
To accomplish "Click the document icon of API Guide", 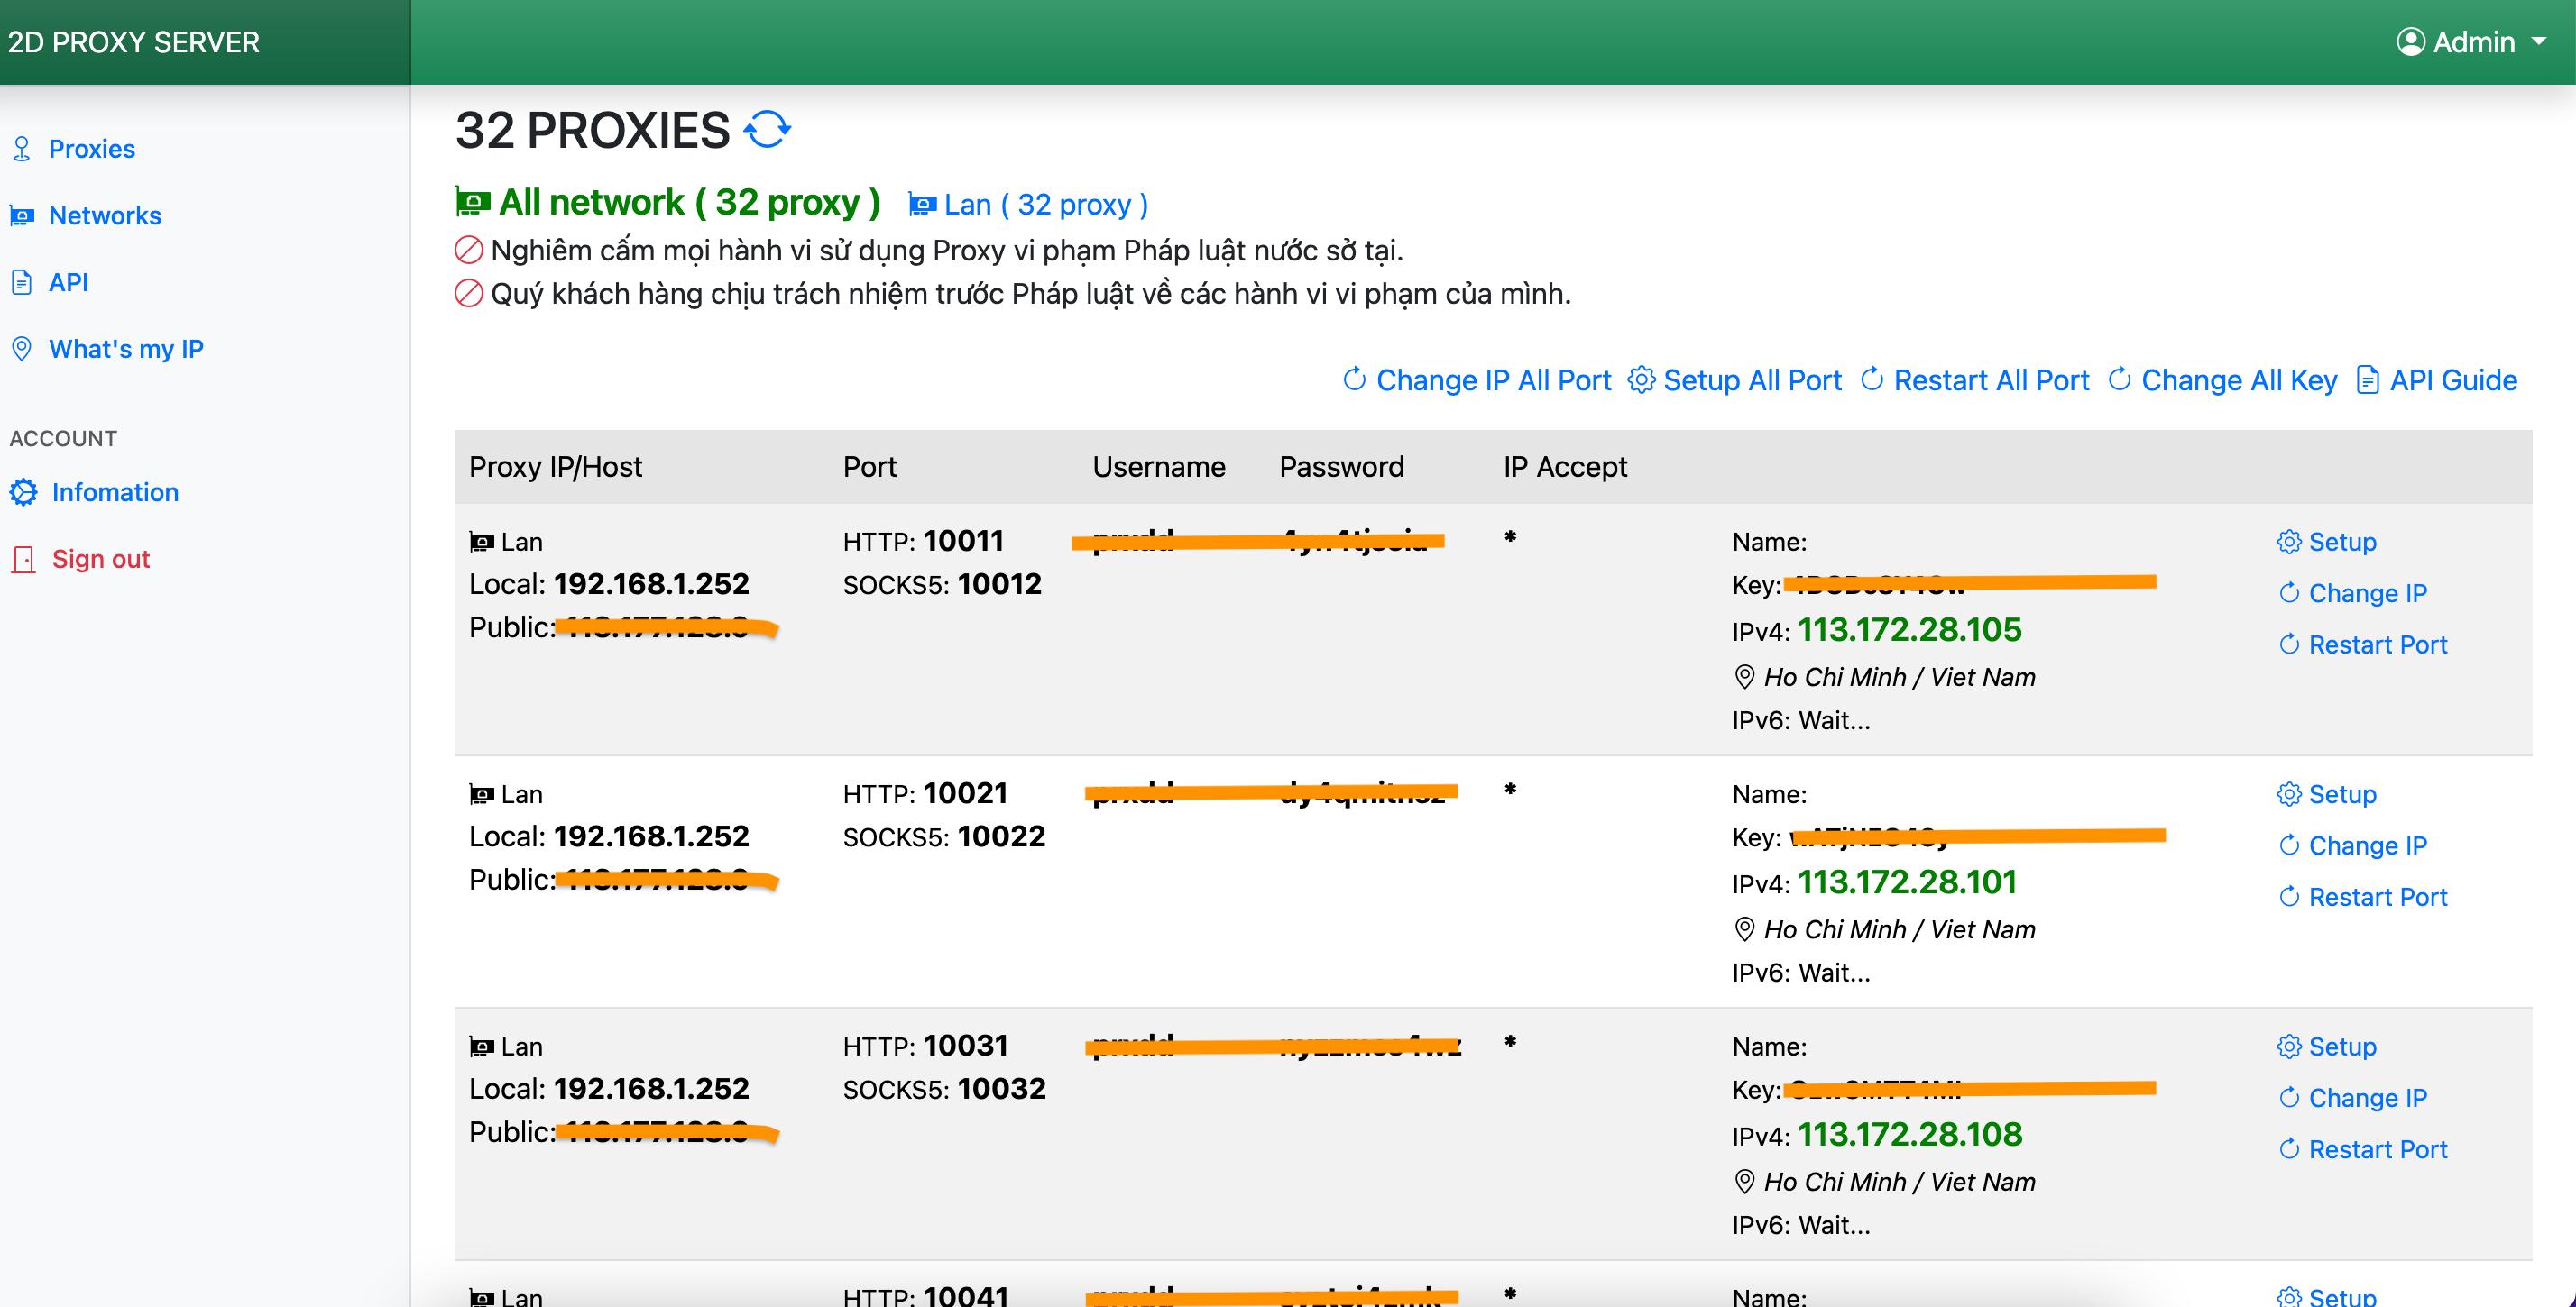I will [2368, 379].
